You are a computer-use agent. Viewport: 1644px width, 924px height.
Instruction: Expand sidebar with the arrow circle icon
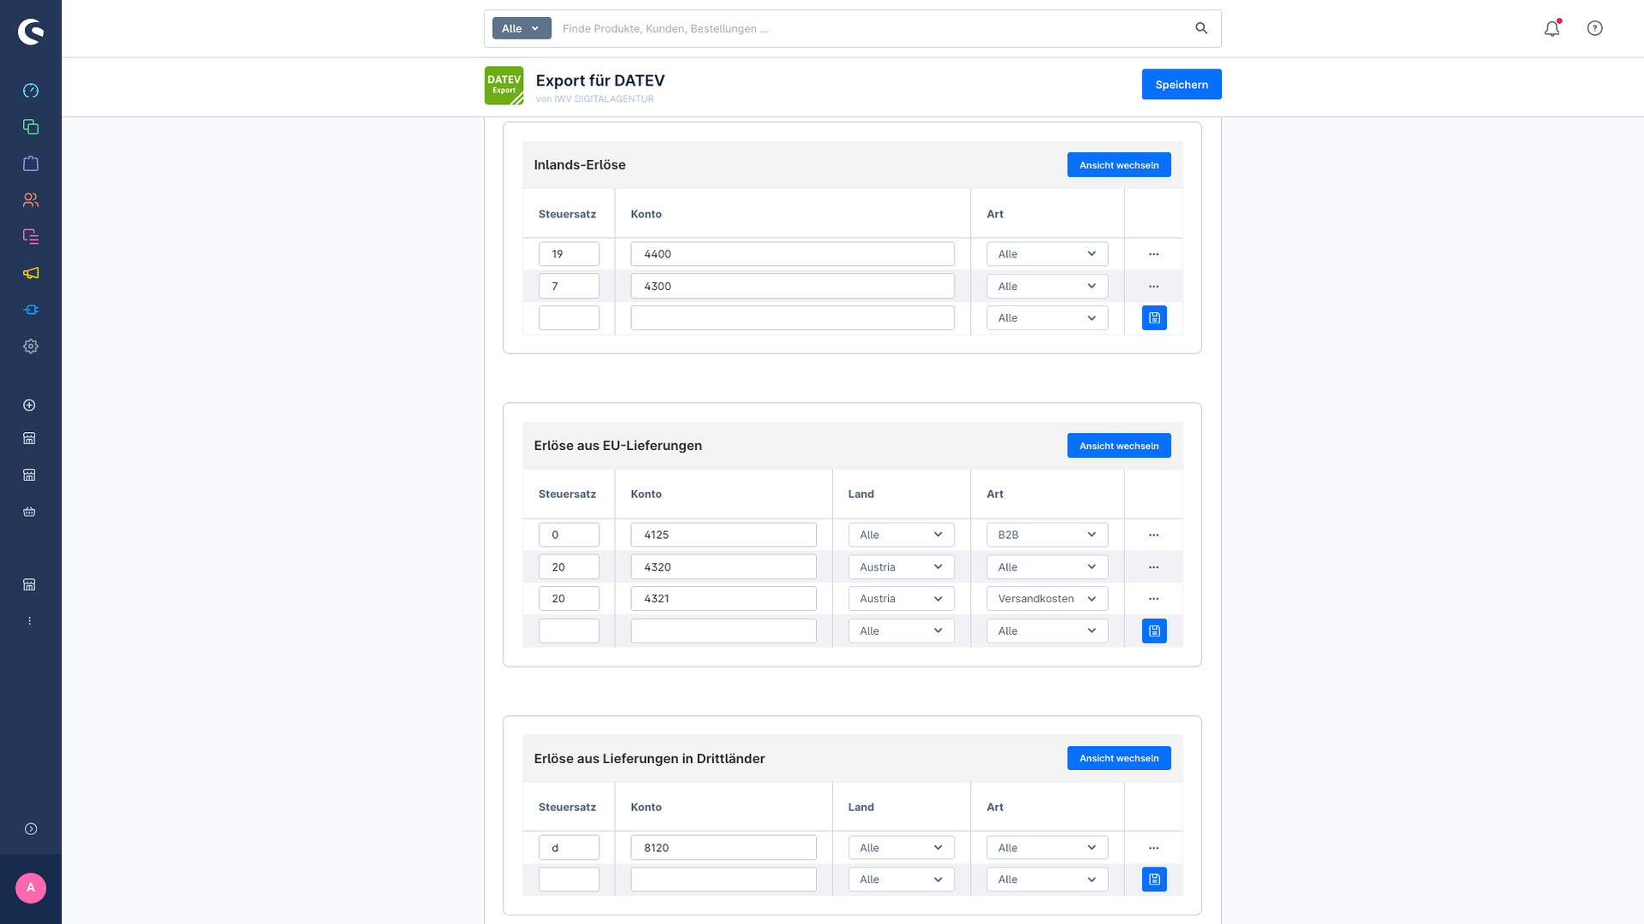(x=31, y=829)
